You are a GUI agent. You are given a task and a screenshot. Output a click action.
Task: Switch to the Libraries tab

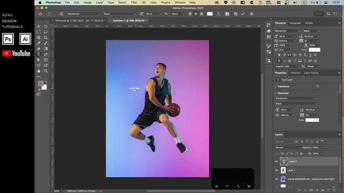point(295,73)
